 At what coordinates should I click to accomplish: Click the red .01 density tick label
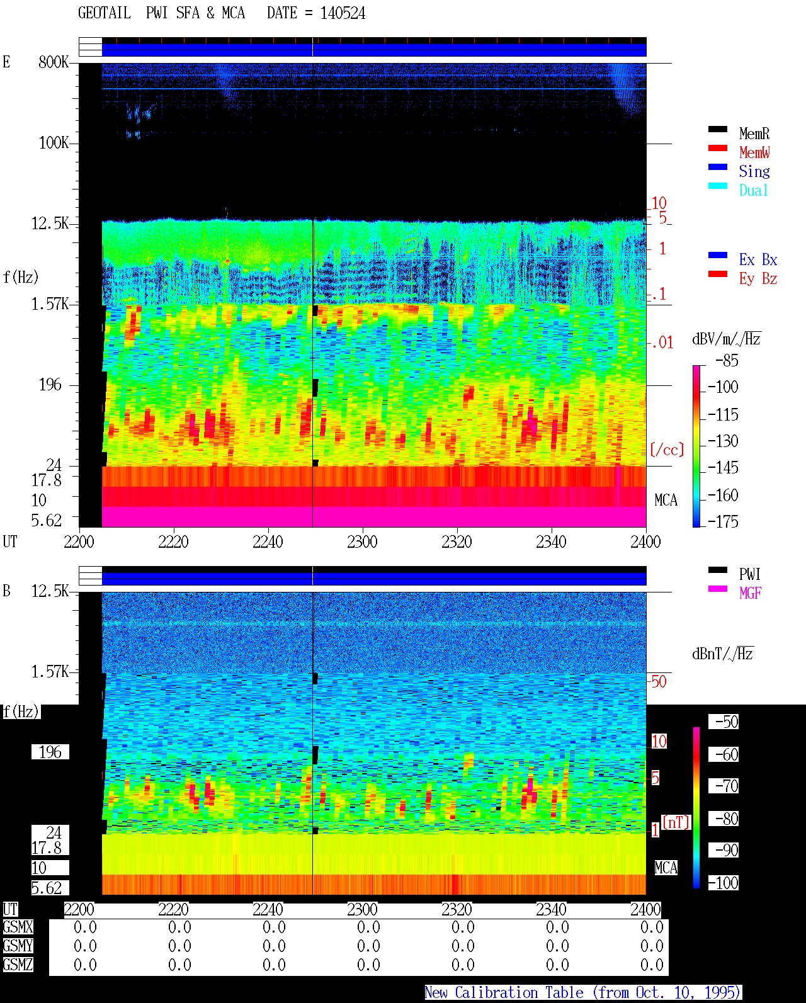(662, 343)
